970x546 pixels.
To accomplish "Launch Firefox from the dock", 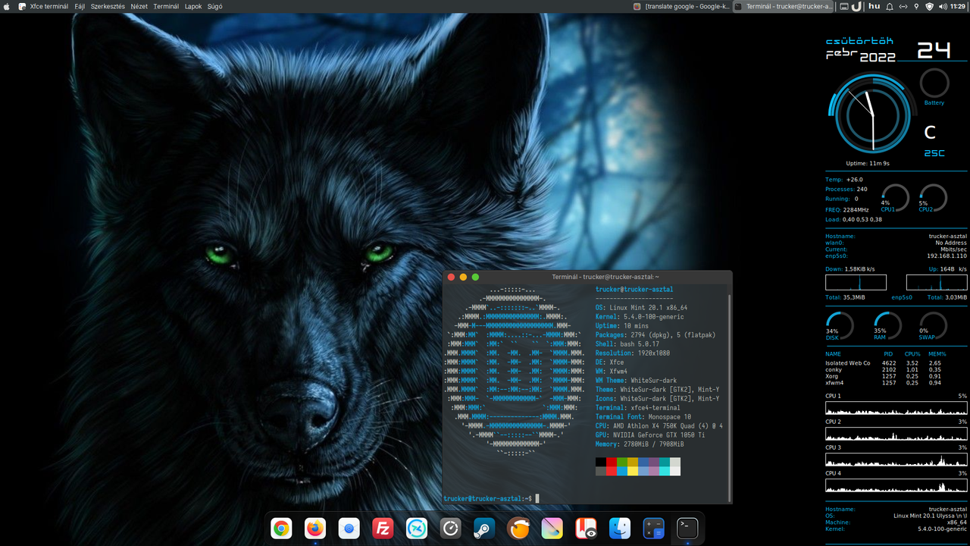I will tap(315, 529).
